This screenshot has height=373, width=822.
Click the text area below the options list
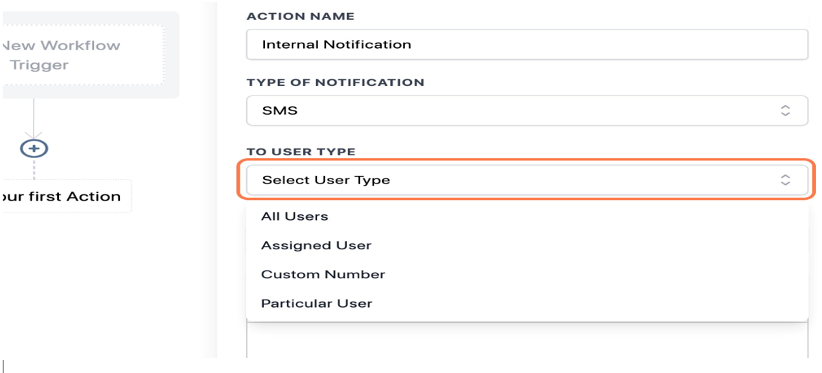(x=527, y=340)
